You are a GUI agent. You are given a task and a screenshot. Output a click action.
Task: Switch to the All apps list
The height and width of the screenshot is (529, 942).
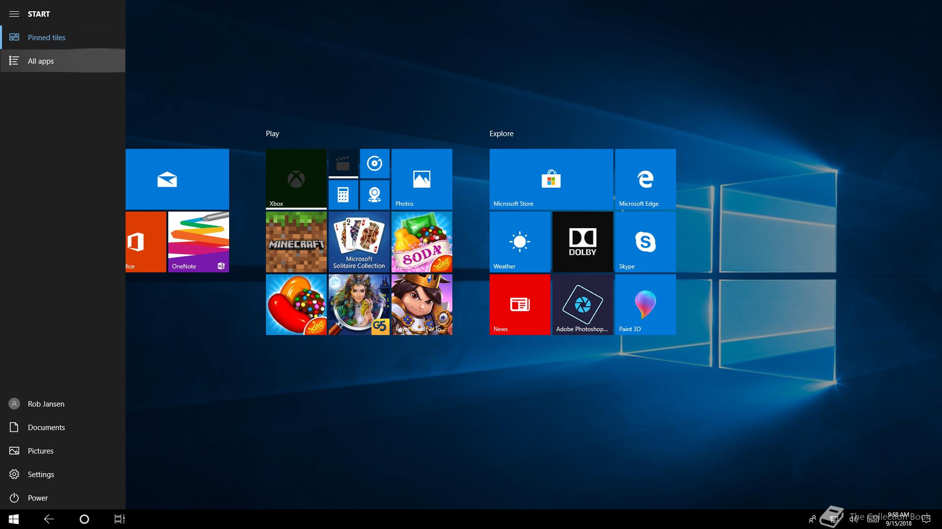[x=63, y=61]
